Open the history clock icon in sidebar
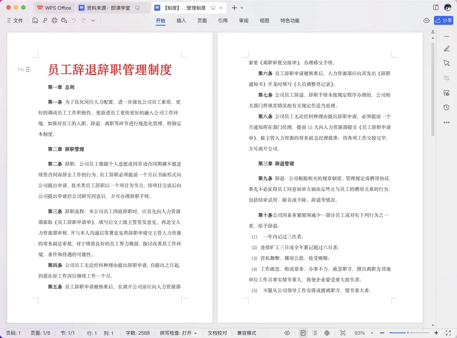This screenshot has height=338, width=457. (446, 107)
